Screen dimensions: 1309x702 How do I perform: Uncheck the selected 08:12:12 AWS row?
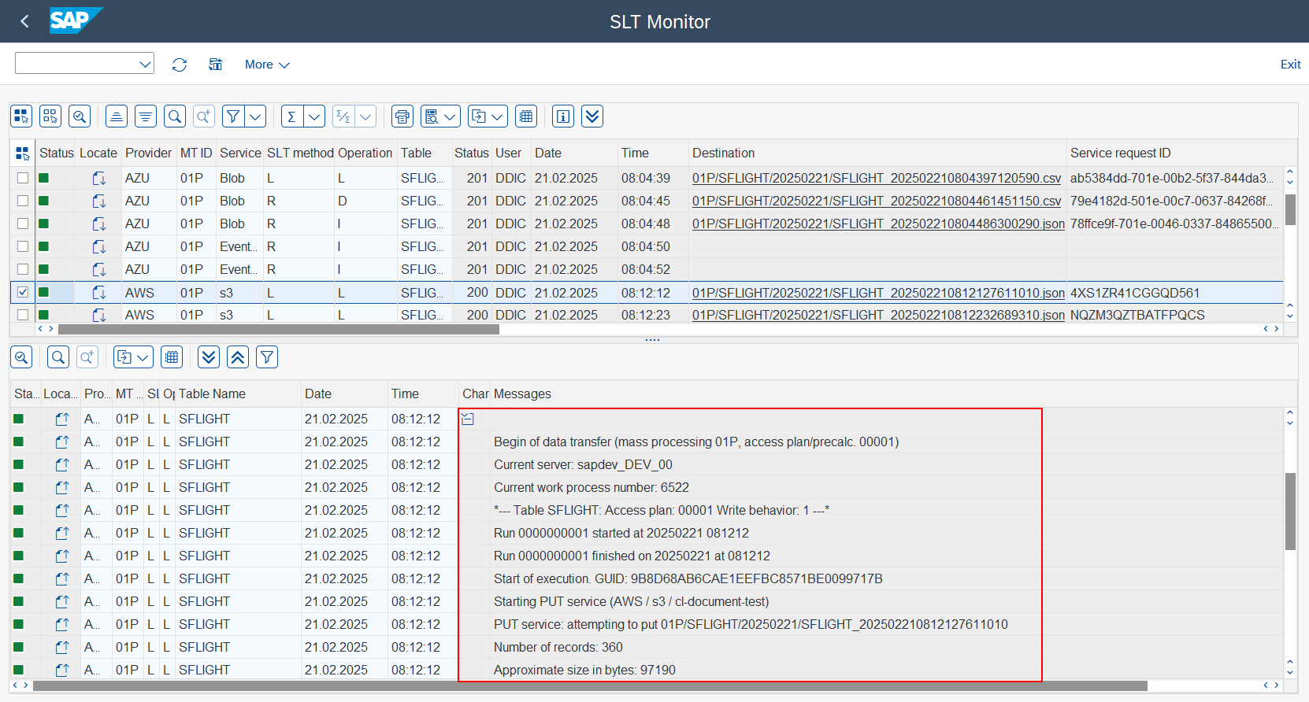(x=23, y=292)
